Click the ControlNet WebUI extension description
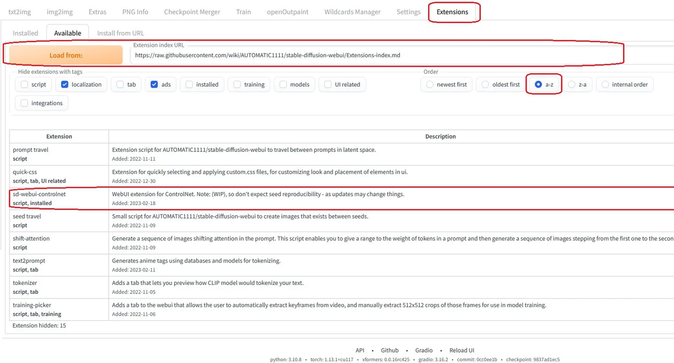The width and height of the screenshot is (674, 363). 258,194
